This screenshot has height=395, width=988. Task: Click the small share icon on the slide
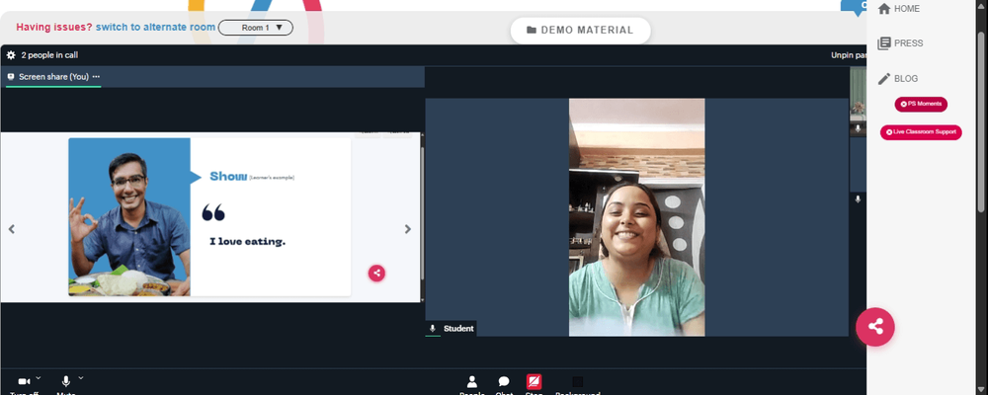pyautogui.click(x=376, y=273)
